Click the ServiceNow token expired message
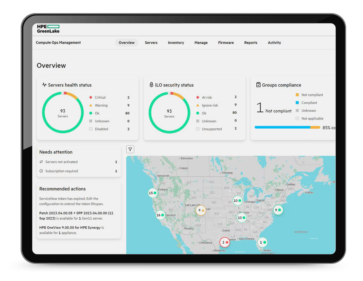363x281 pixels. (71, 201)
